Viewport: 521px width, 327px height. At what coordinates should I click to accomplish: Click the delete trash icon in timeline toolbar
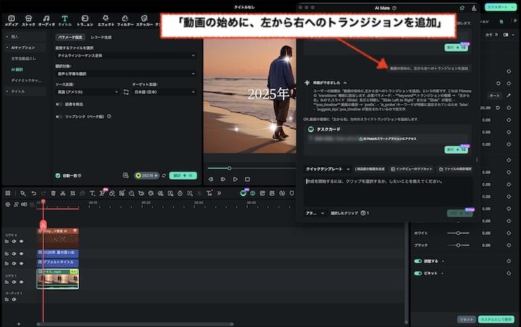coord(53,193)
